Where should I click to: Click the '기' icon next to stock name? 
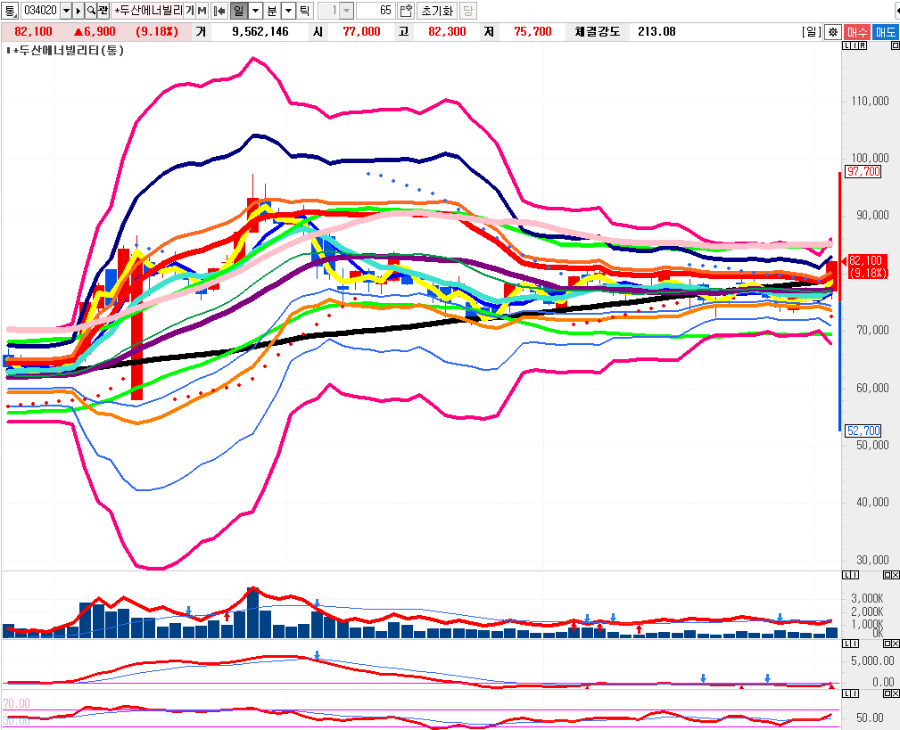point(189,11)
